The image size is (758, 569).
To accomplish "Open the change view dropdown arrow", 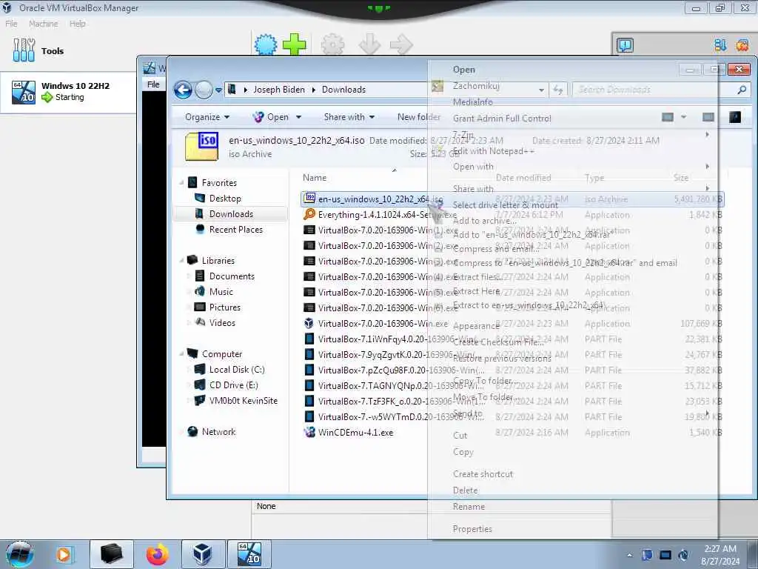I will (683, 117).
